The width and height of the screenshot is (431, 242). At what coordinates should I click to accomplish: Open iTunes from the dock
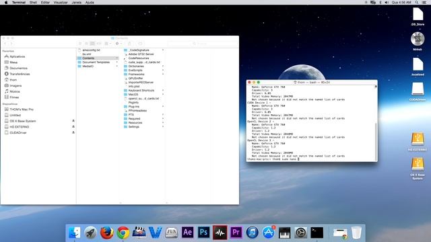[x=253, y=233]
